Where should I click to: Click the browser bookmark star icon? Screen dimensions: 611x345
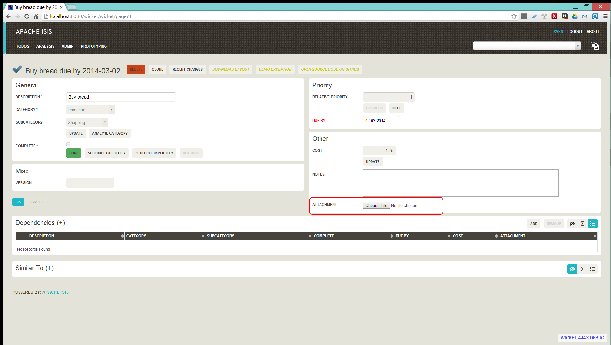(513, 16)
